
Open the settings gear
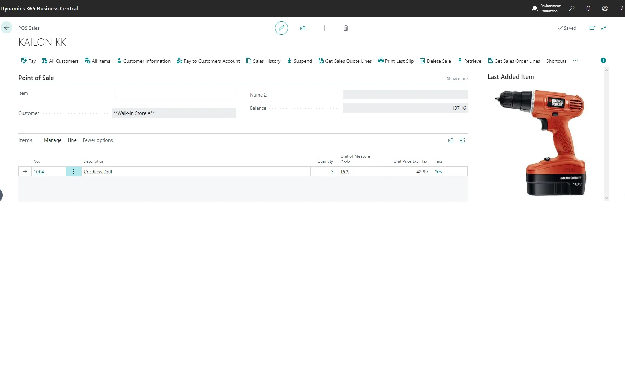click(x=605, y=8)
